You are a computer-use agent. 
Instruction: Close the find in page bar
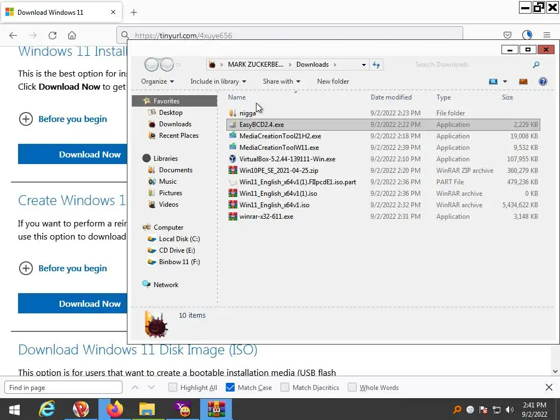(549, 387)
